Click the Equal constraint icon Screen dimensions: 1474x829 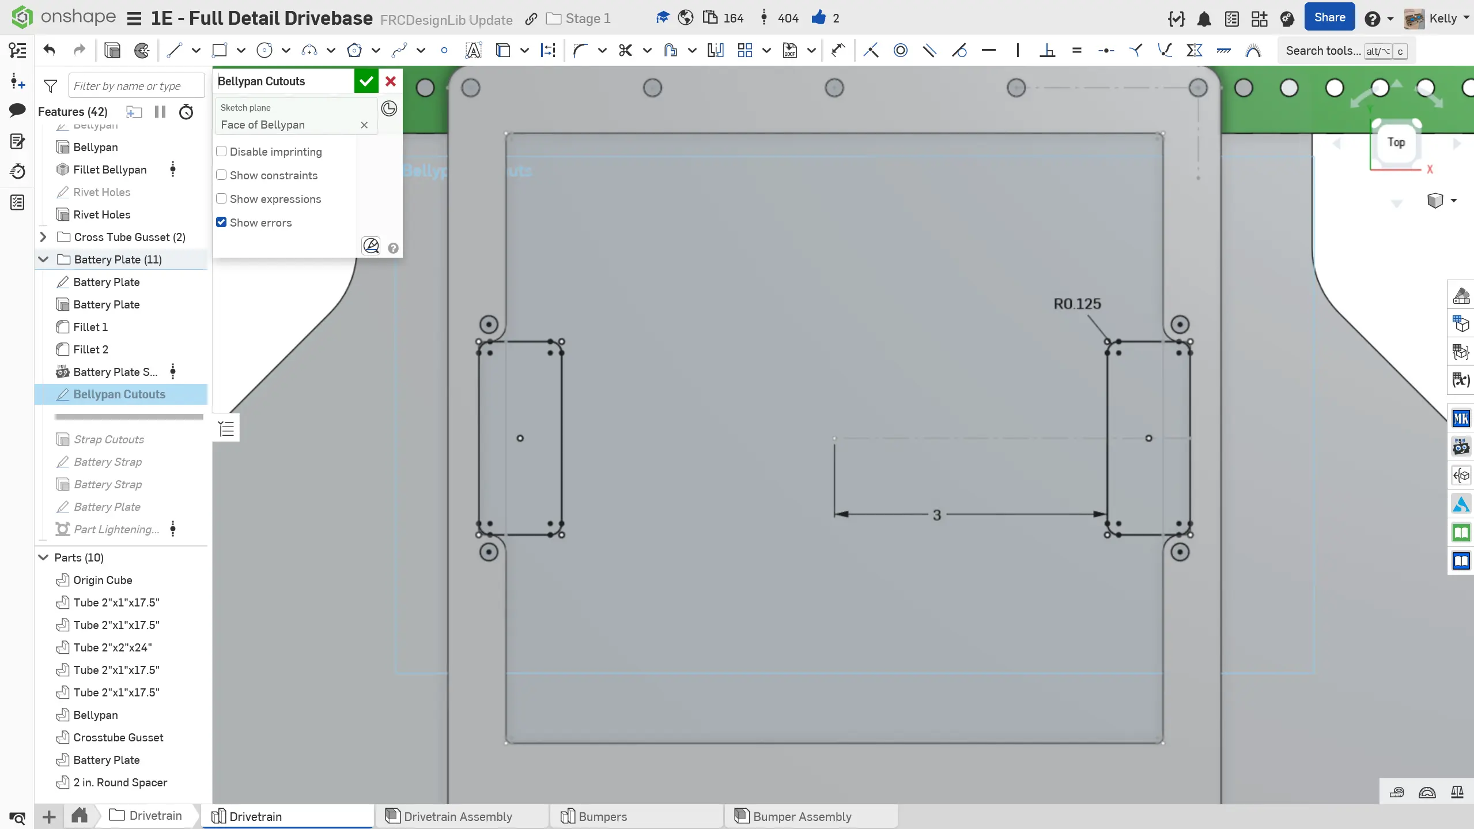(1076, 51)
